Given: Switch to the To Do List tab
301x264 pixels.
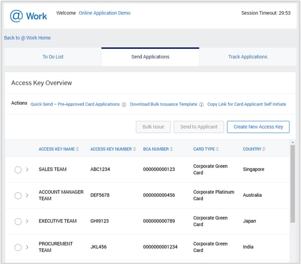Looking at the screenshot, I should click(x=53, y=57).
